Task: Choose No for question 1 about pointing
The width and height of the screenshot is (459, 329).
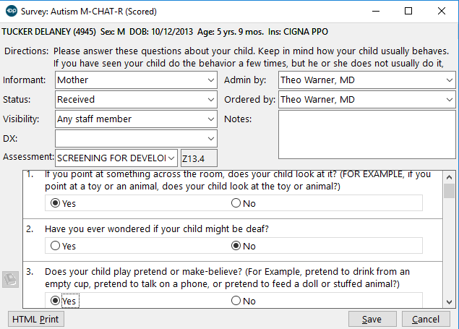Action: pyautogui.click(x=236, y=203)
